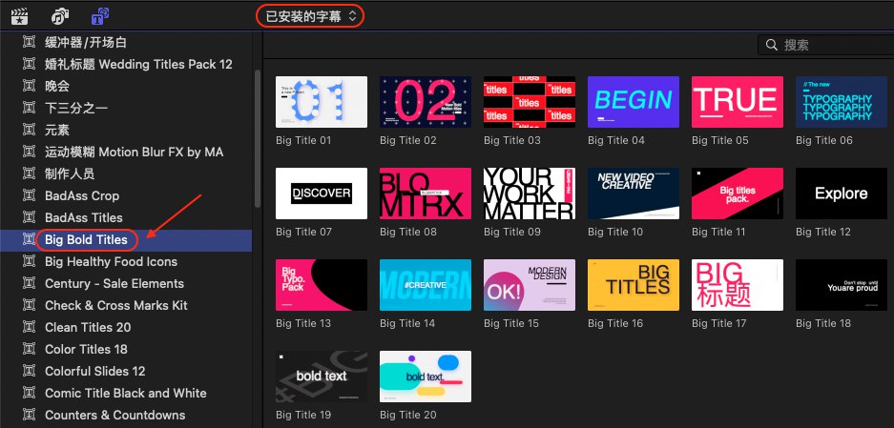Open the Photos and Audio sidebar icon

pyautogui.click(x=60, y=16)
